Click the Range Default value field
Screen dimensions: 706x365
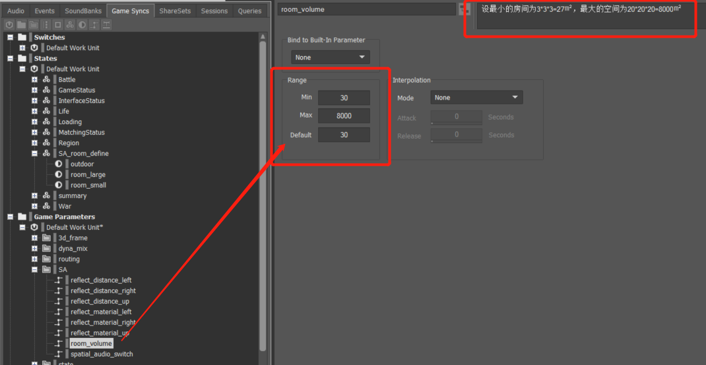[344, 135]
